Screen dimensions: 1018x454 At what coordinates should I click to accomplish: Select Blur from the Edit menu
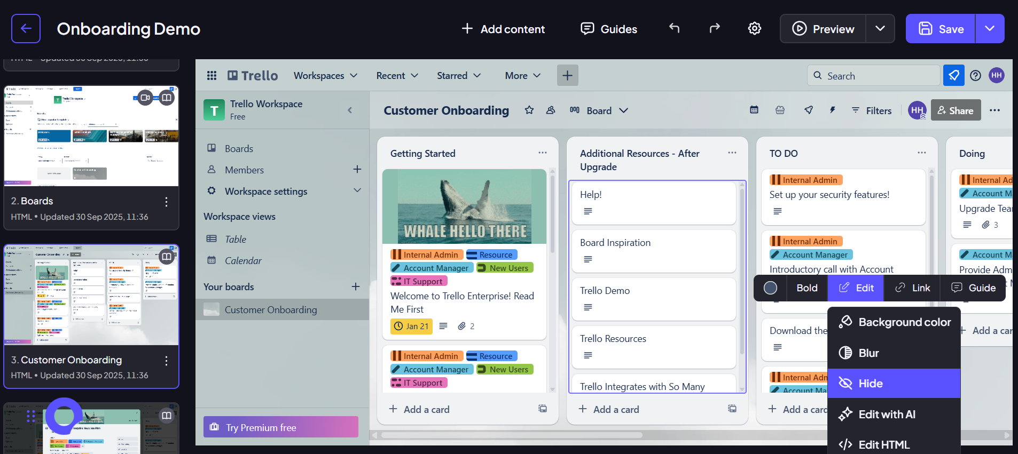(x=894, y=353)
